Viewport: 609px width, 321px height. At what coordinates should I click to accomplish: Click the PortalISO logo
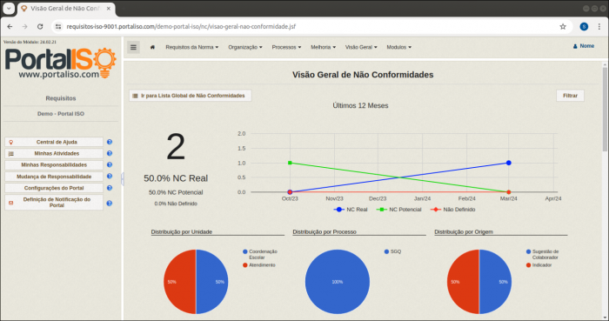(x=61, y=63)
